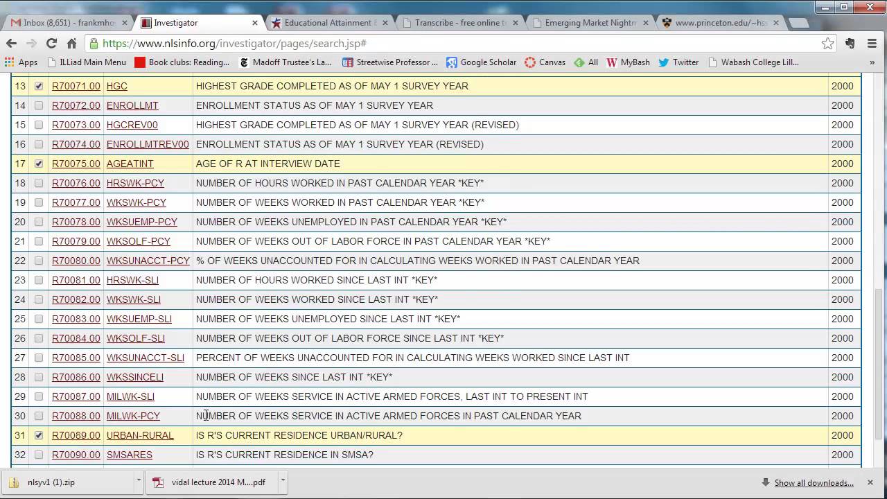This screenshot has height=499, width=887.
Task: Close the Inbox Gmail tab
Action: point(125,23)
